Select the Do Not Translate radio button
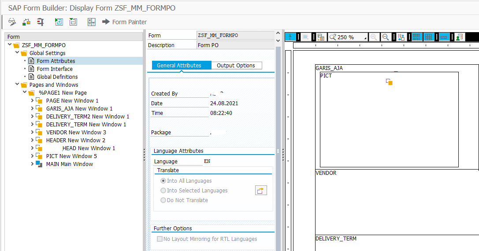 tap(163, 200)
